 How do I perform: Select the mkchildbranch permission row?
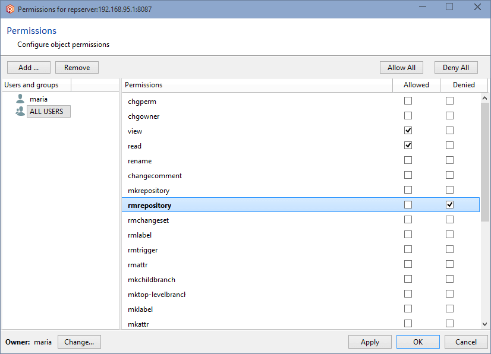(x=301, y=279)
